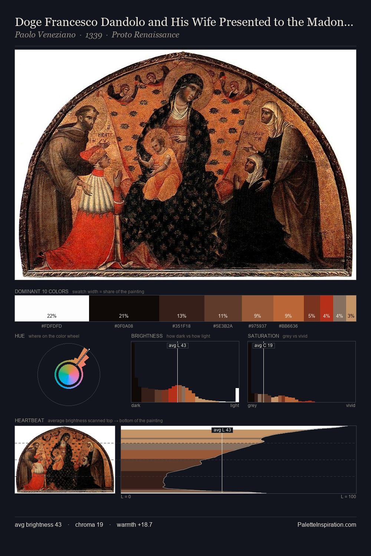The image size is (371, 556).
Task: Click the footer text warmth +18.7
Action: click(x=134, y=524)
